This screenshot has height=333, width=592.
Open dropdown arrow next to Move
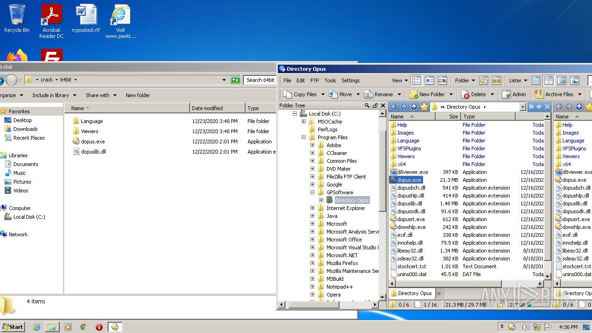pos(358,94)
